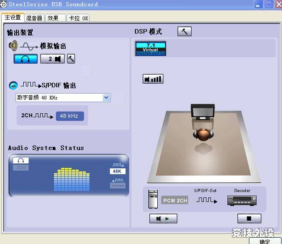Minimize the SteelSeries USB Soundcard window

pos(258,4)
